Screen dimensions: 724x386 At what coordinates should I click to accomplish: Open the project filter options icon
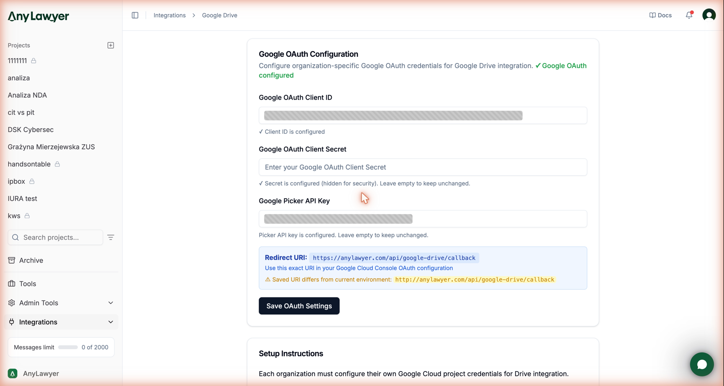click(111, 237)
